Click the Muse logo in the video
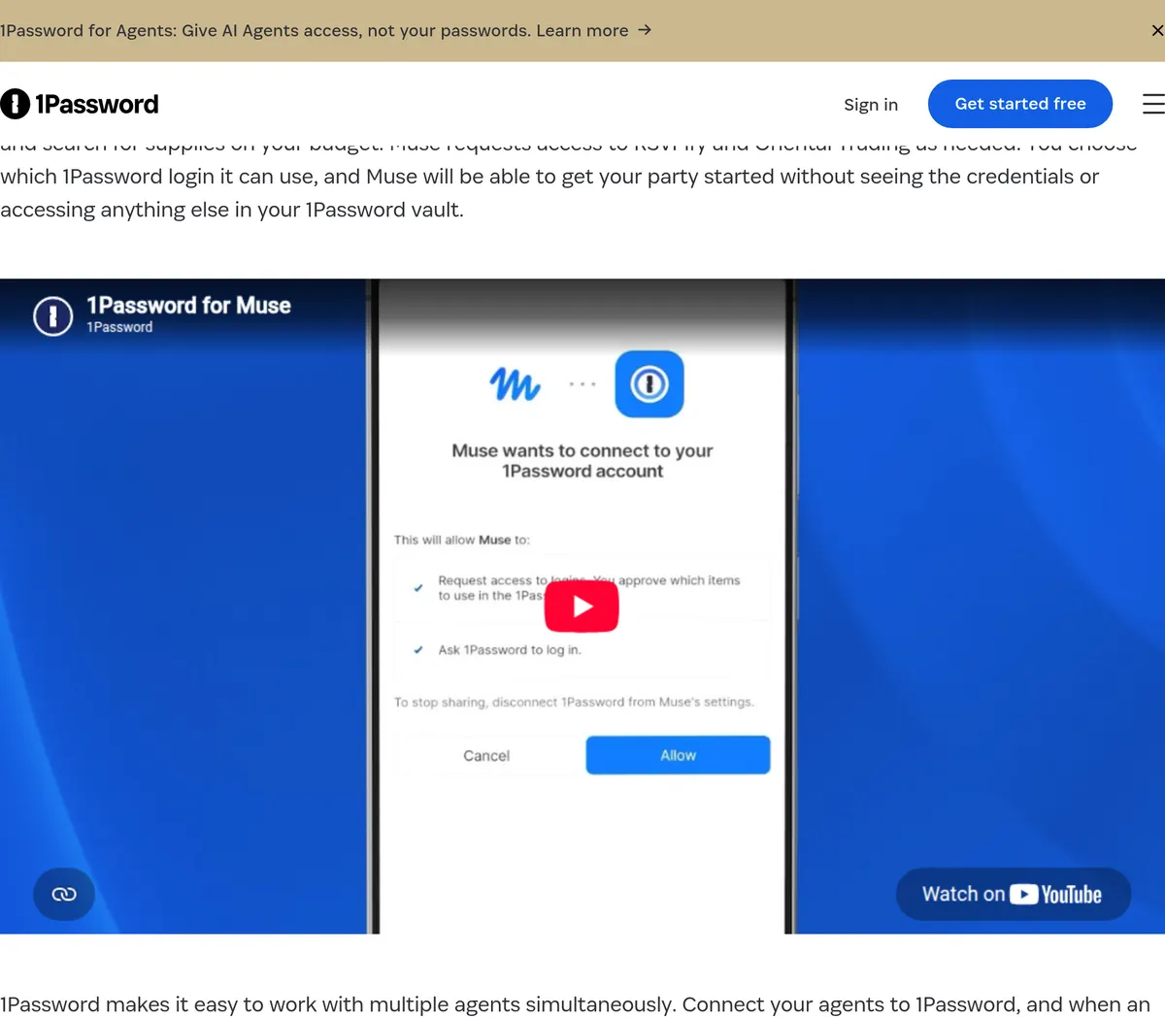1165x1018 pixels. [515, 384]
